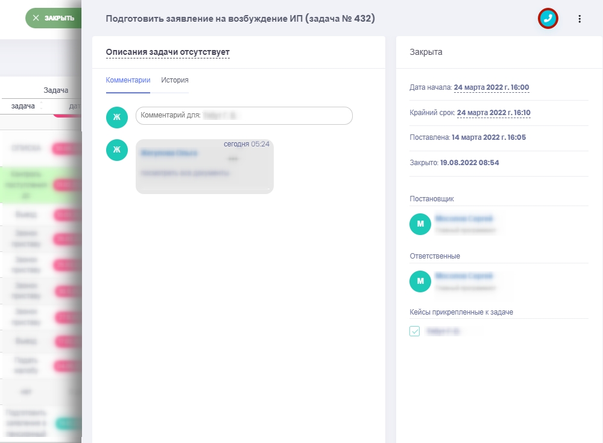Click the M avatar under Постановщик
The height and width of the screenshot is (443, 603).
click(420, 224)
